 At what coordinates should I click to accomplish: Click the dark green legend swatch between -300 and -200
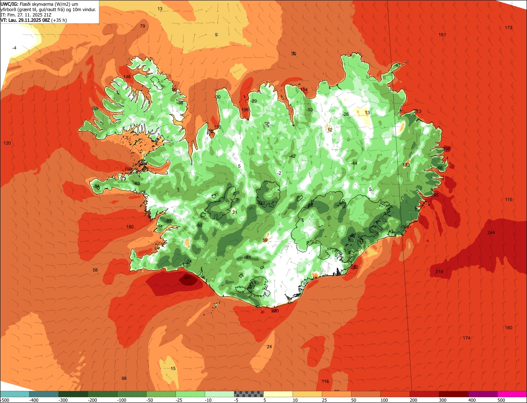click(x=73, y=394)
